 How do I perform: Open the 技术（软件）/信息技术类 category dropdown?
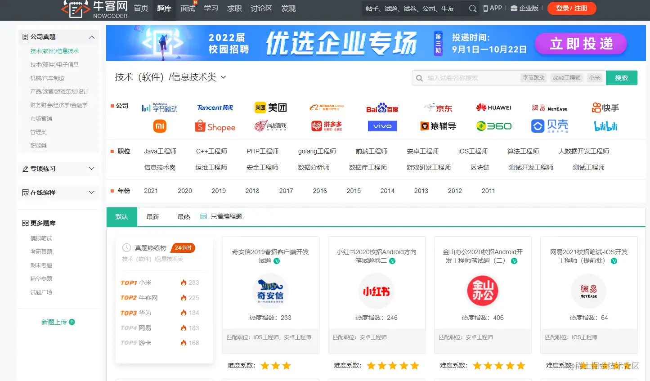[170, 77]
